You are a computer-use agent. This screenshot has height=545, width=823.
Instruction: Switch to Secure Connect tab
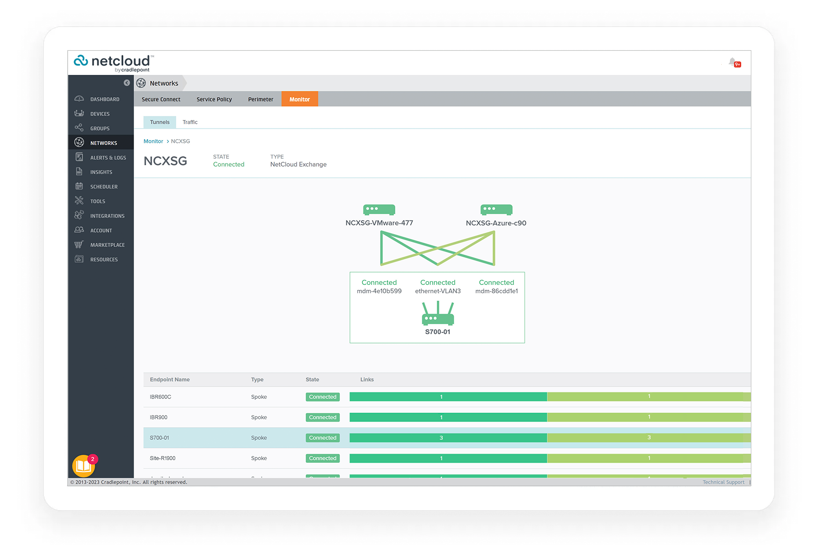(161, 99)
